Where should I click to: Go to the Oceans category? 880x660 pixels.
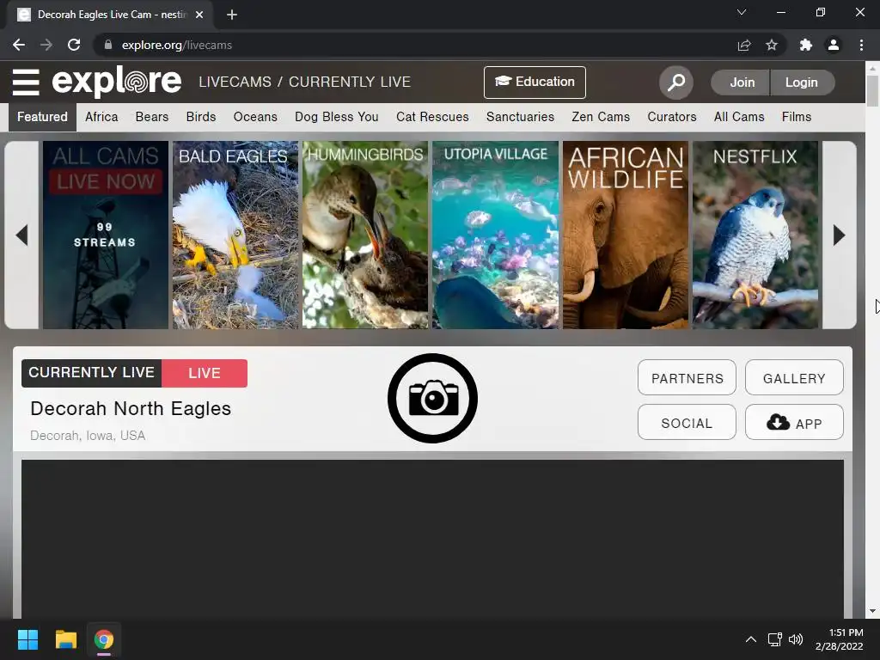coord(255,117)
